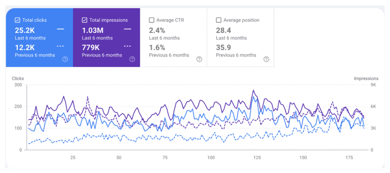Click the help icon in Total clicks card

tap(65, 59)
